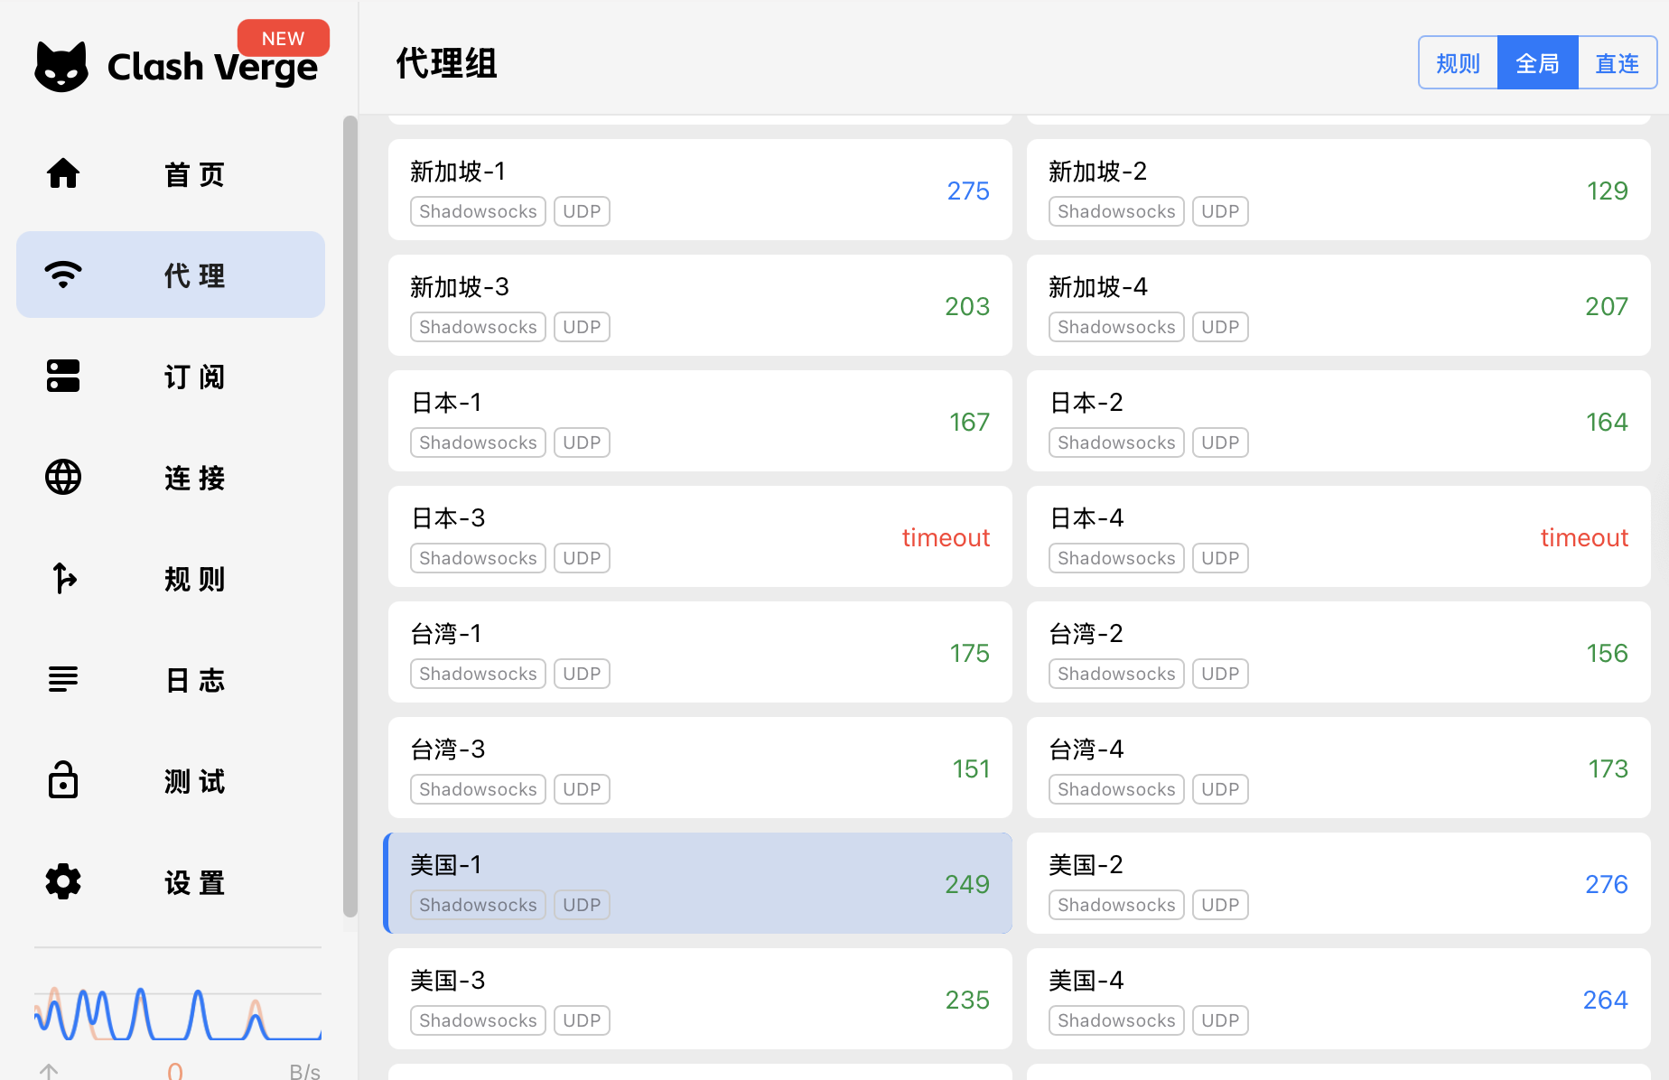Select the 新加坡-4 proxy node
Screen dimensions: 1669x1080
click(x=1338, y=305)
